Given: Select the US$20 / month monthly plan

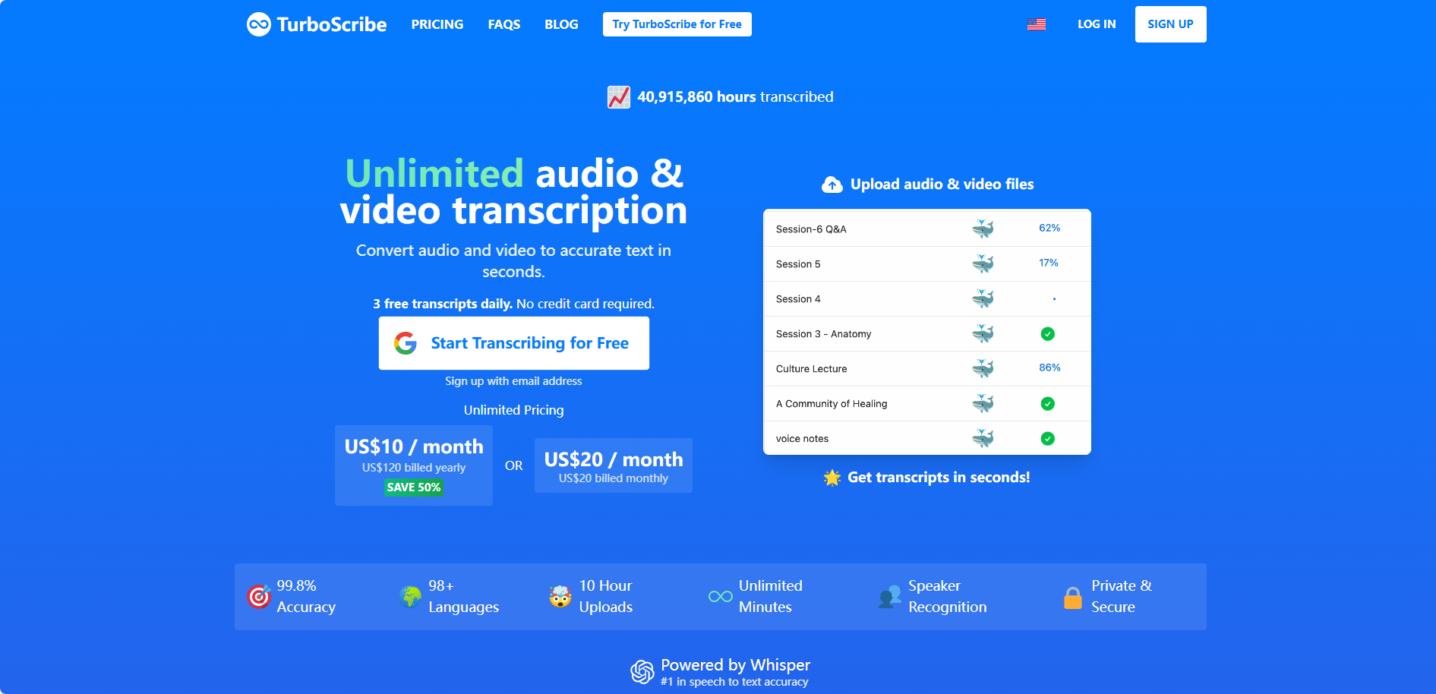Looking at the screenshot, I should coord(614,465).
